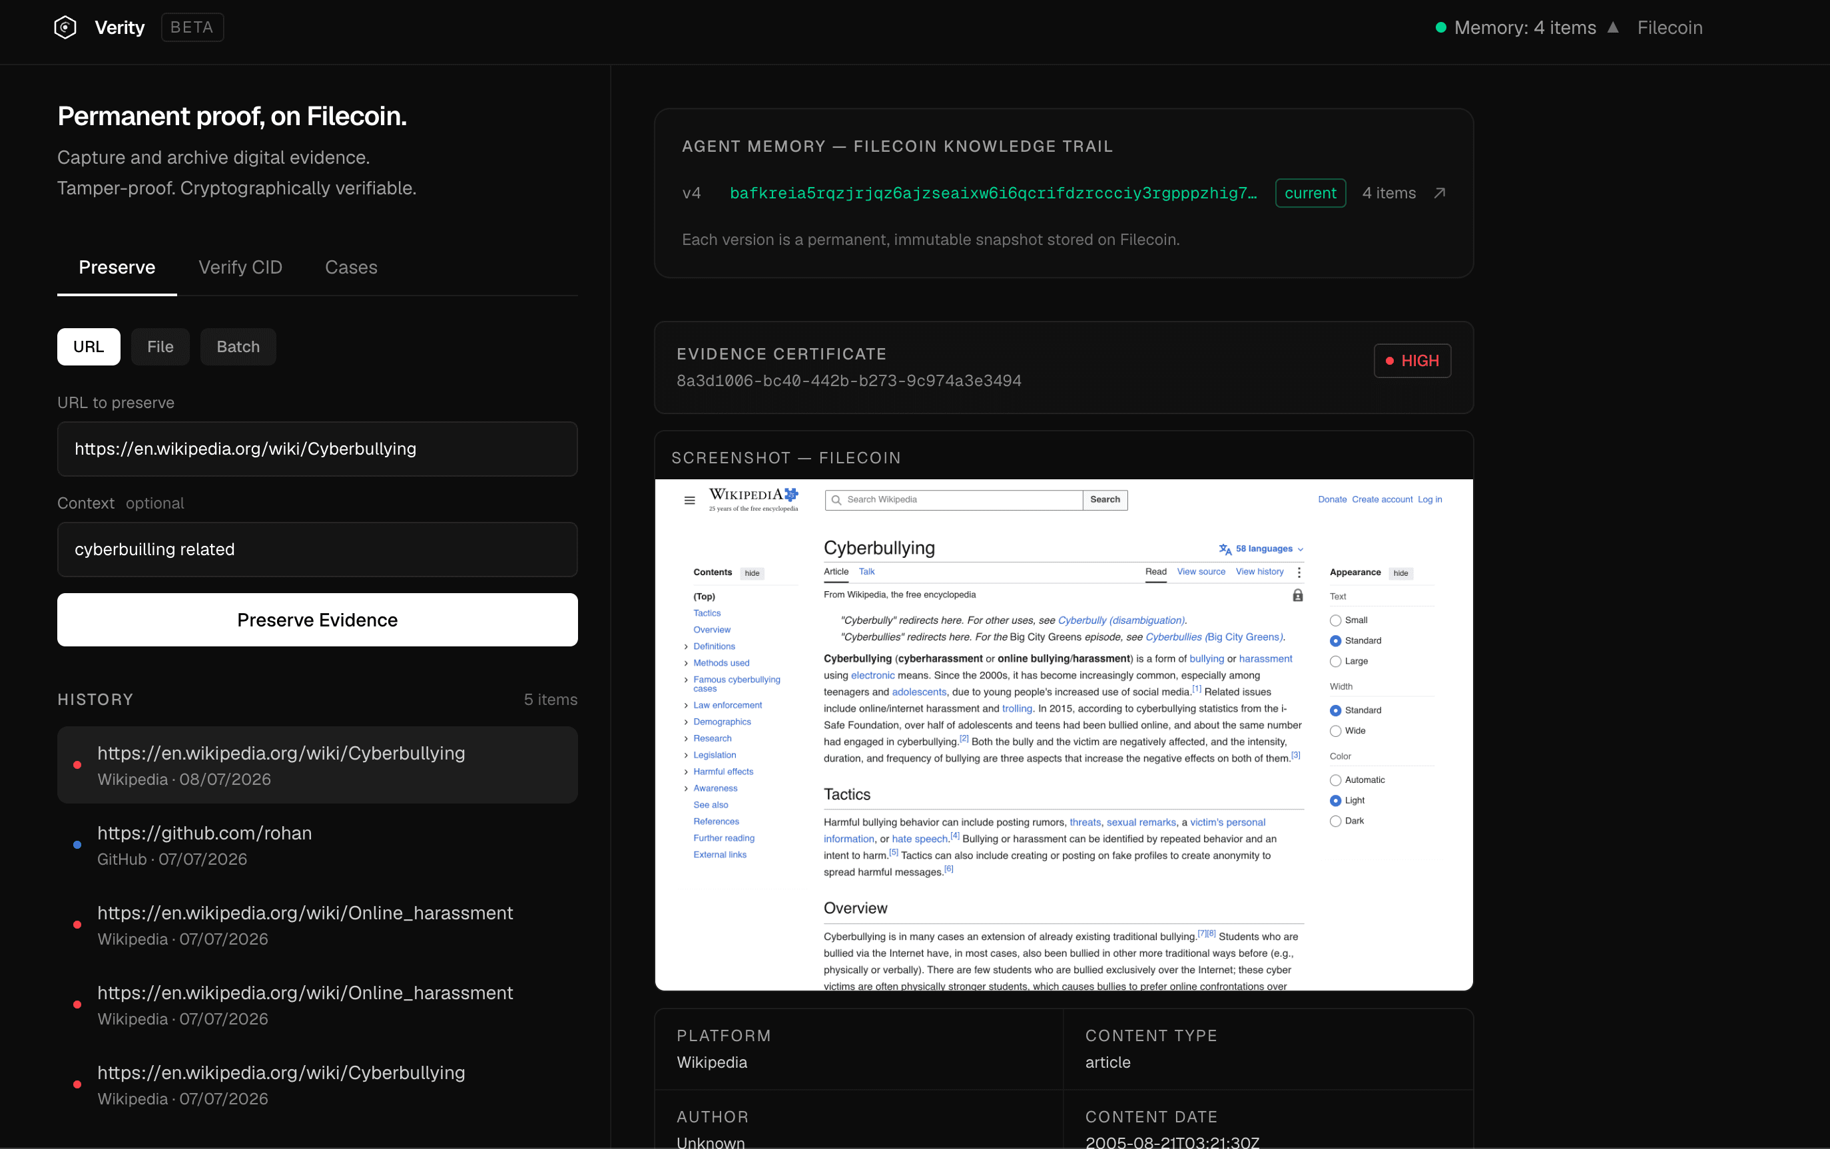Click the Filecoin link in header

[1670, 27]
